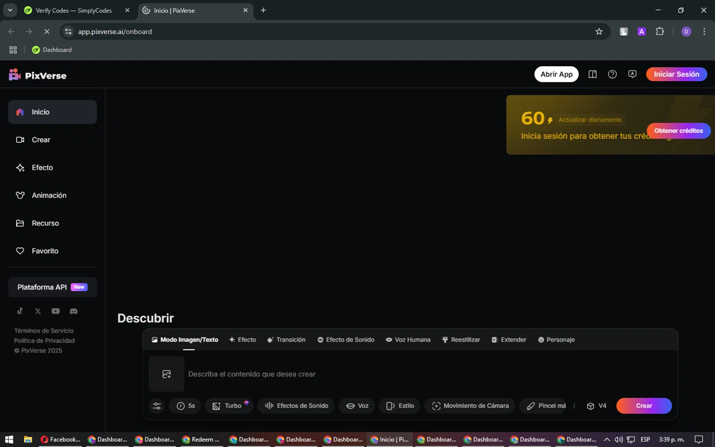View site information icon in address bar

point(68,31)
